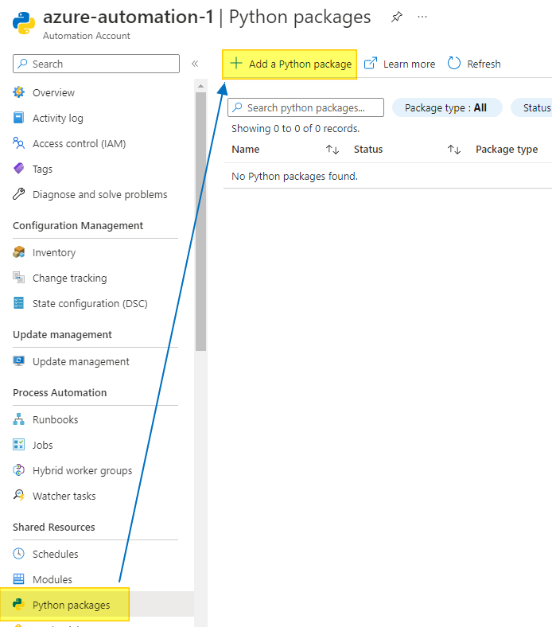552x627 pixels.
Task: Collapse the sidebar with double chevron
Action: pyautogui.click(x=195, y=64)
